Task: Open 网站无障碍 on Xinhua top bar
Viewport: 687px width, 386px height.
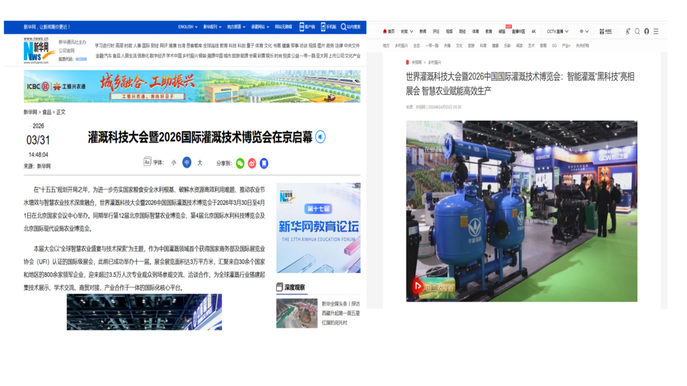Action: pos(284,27)
